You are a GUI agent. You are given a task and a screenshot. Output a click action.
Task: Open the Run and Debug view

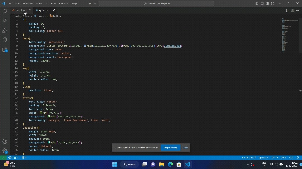click(x=5, y=30)
